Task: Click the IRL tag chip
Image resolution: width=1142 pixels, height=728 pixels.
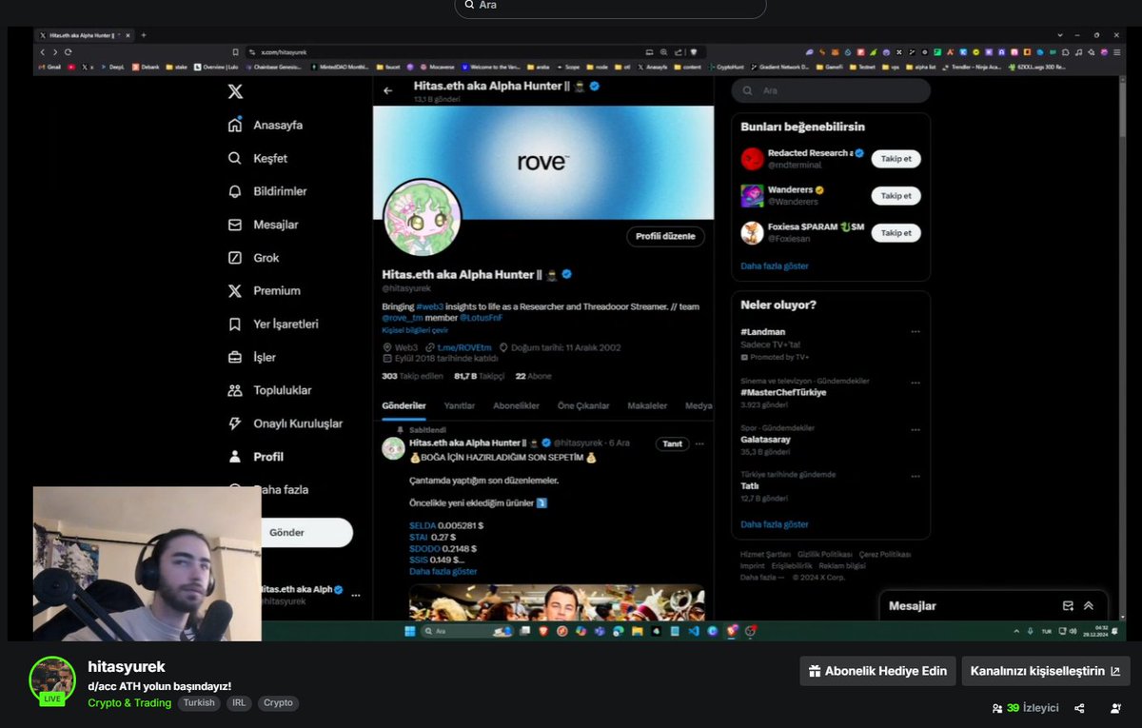Action: click(x=239, y=703)
